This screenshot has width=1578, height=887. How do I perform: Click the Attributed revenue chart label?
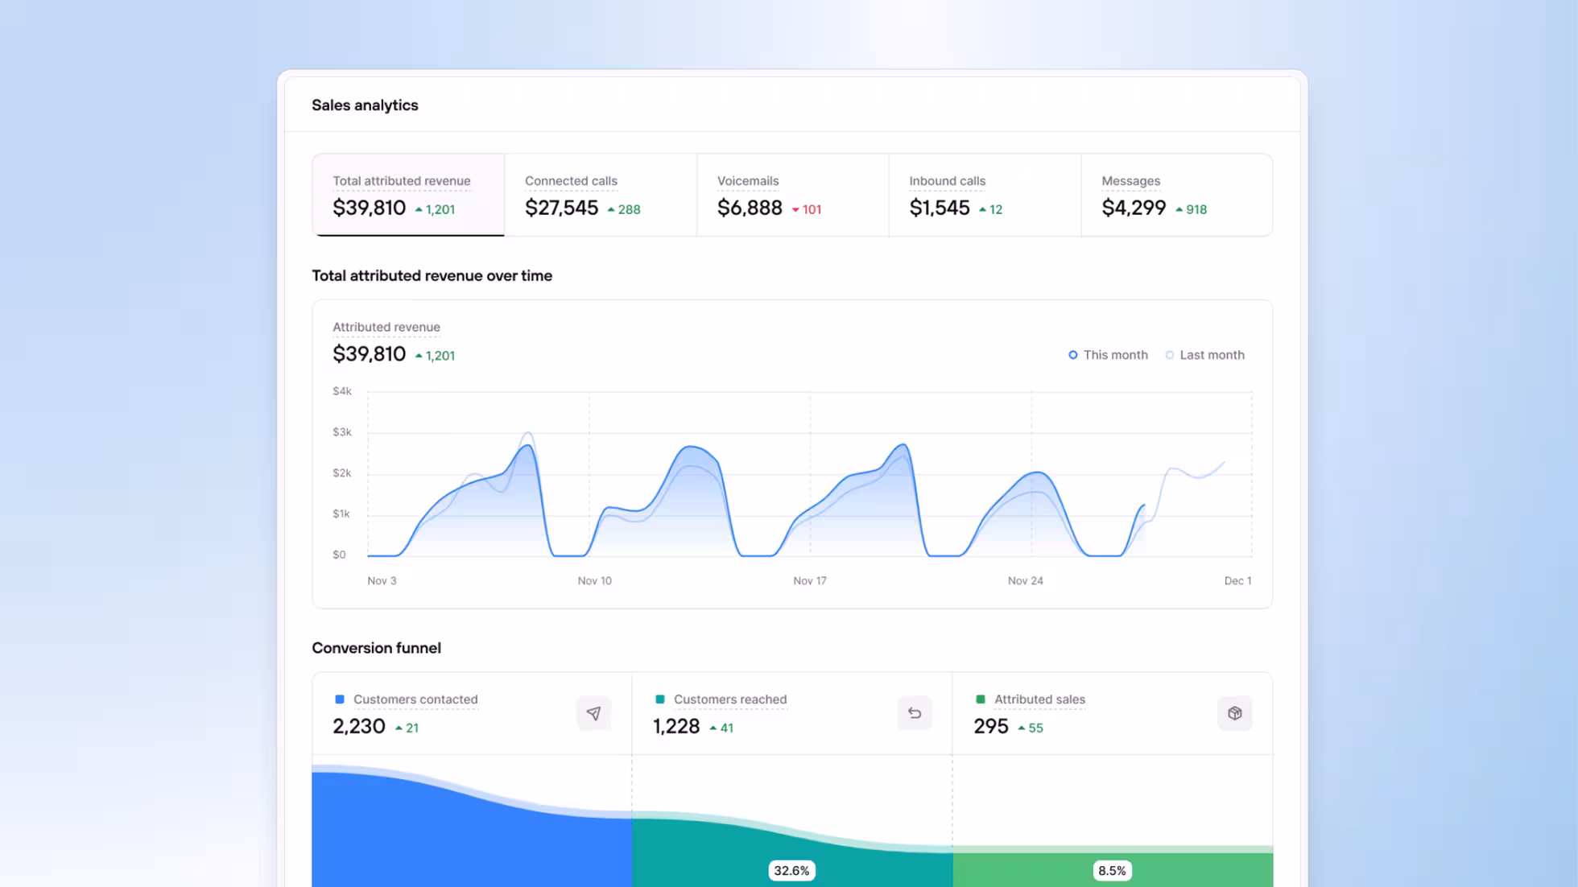386,327
